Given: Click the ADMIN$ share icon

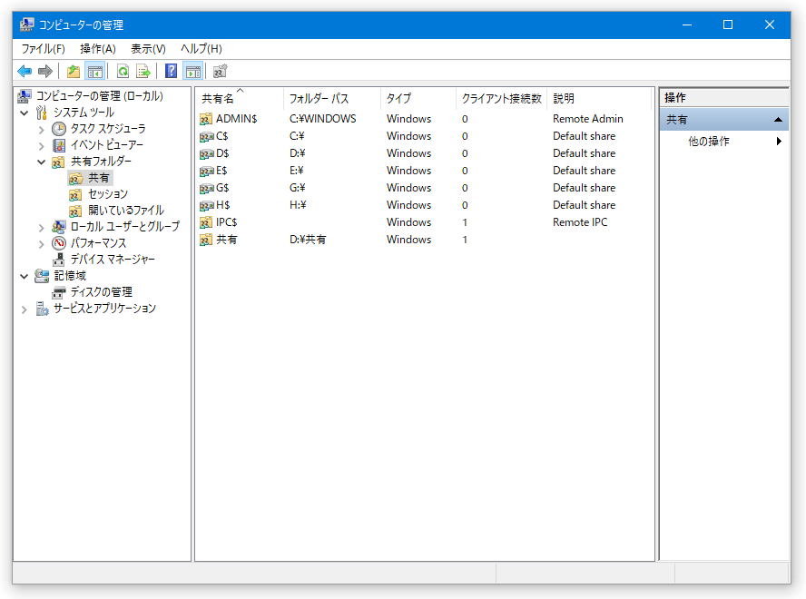Looking at the screenshot, I should [x=206, y=119].
